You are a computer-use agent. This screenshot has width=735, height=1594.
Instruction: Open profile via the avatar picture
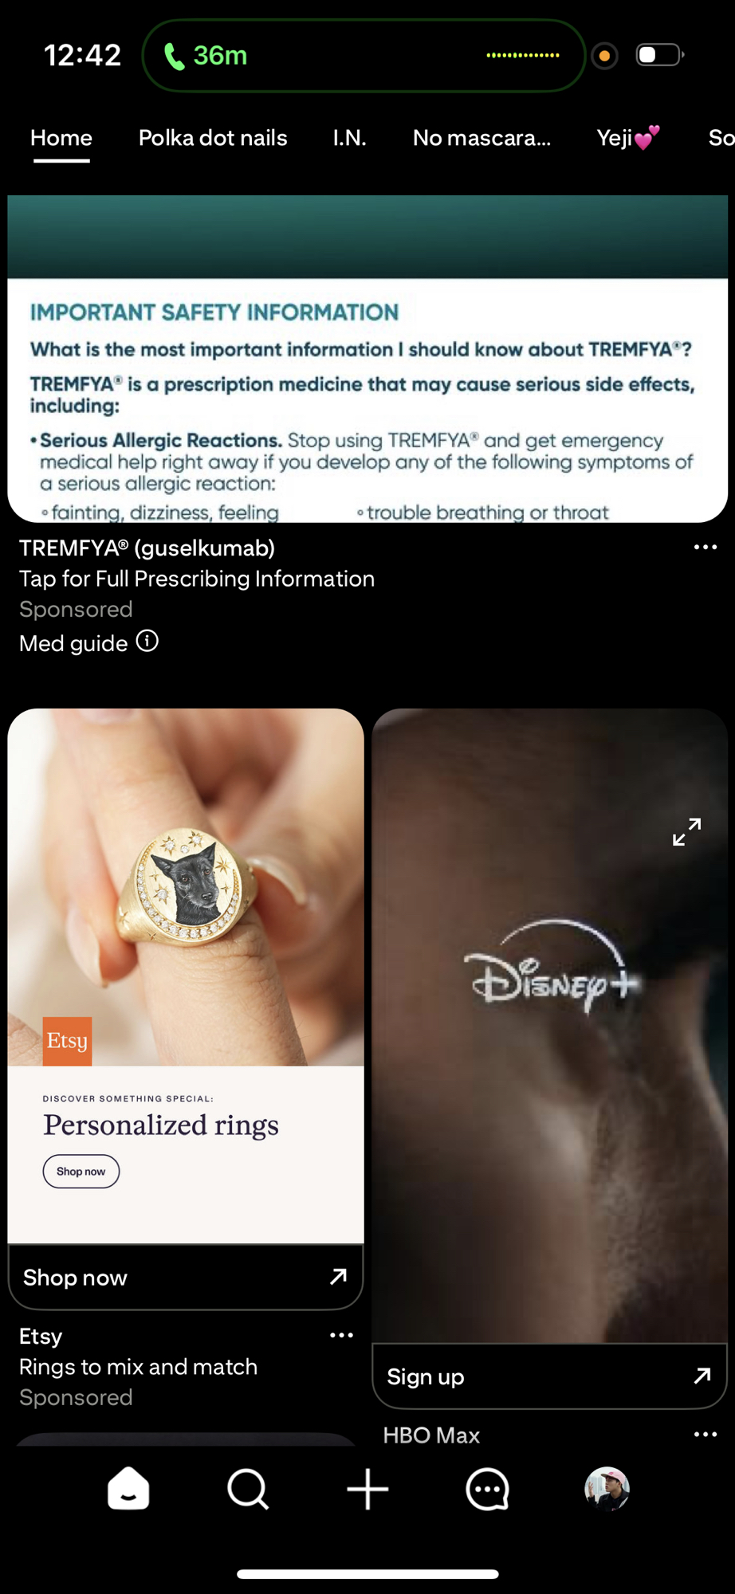(607, 1489)
